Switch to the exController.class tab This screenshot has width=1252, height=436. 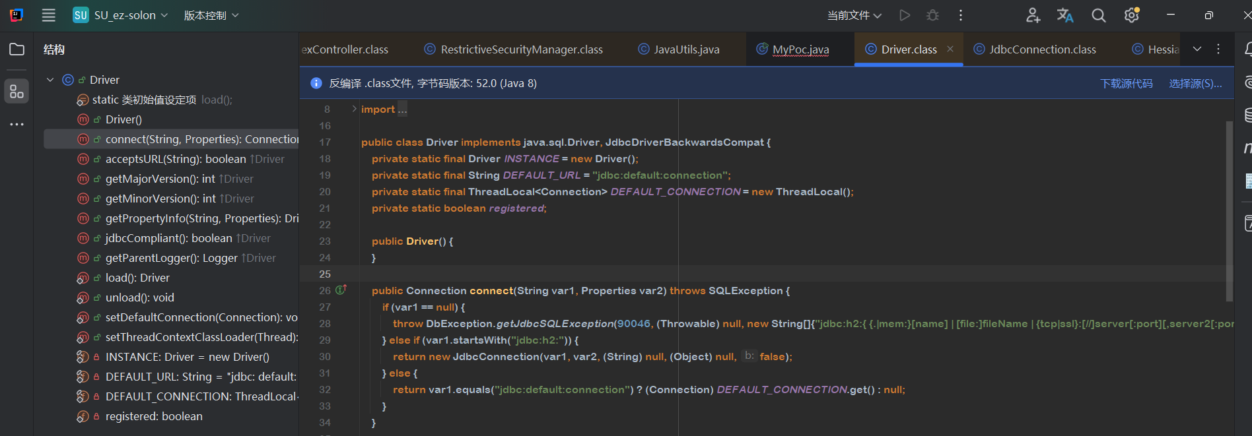click(x=345, y=49)
